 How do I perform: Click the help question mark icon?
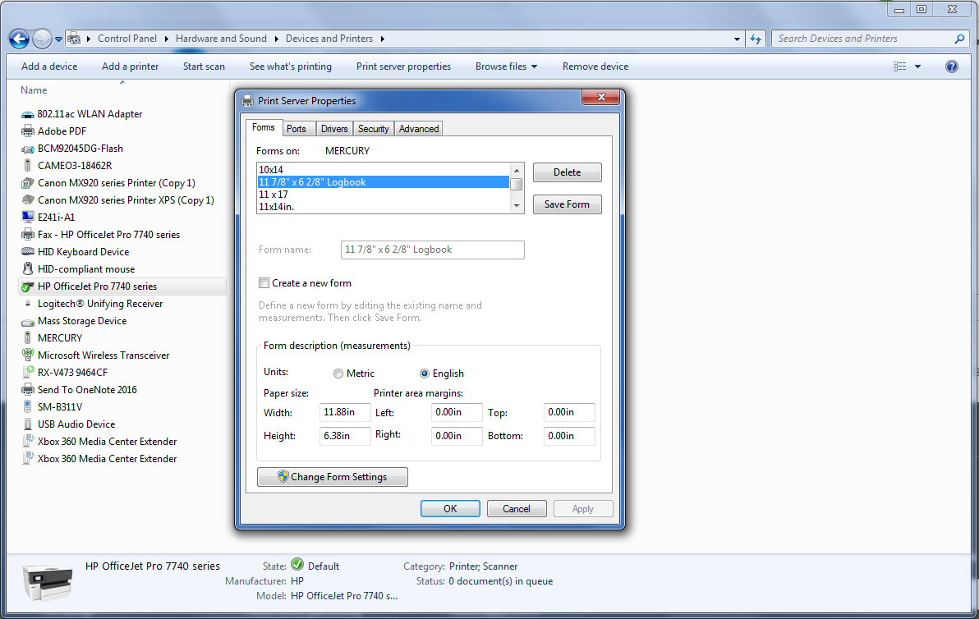click(x=952, y=66)
